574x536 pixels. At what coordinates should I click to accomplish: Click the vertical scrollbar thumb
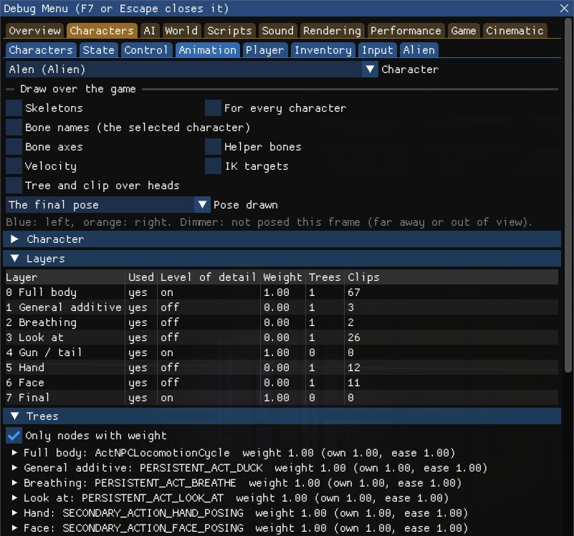pos(568,195)
